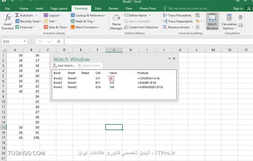The image size is (253, 161).
Task: Click Delete Watch button
Action: click(89, 66)
